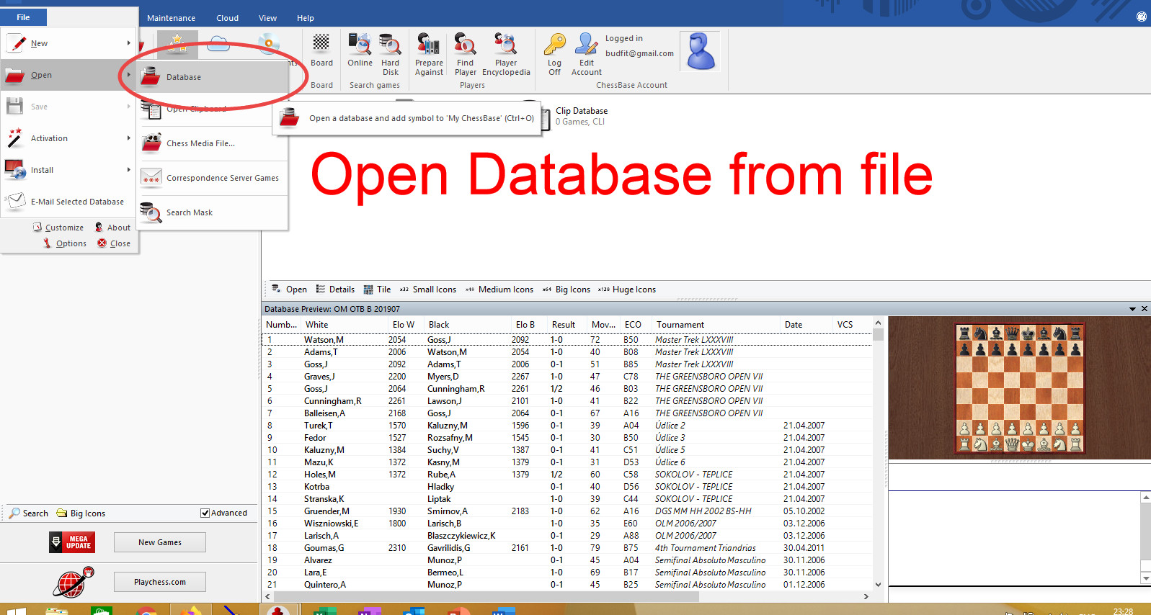Select game 12 Holes,M vs Rube,A
Viewport: 1151px width, 615px height.
[x=567, y=475]
